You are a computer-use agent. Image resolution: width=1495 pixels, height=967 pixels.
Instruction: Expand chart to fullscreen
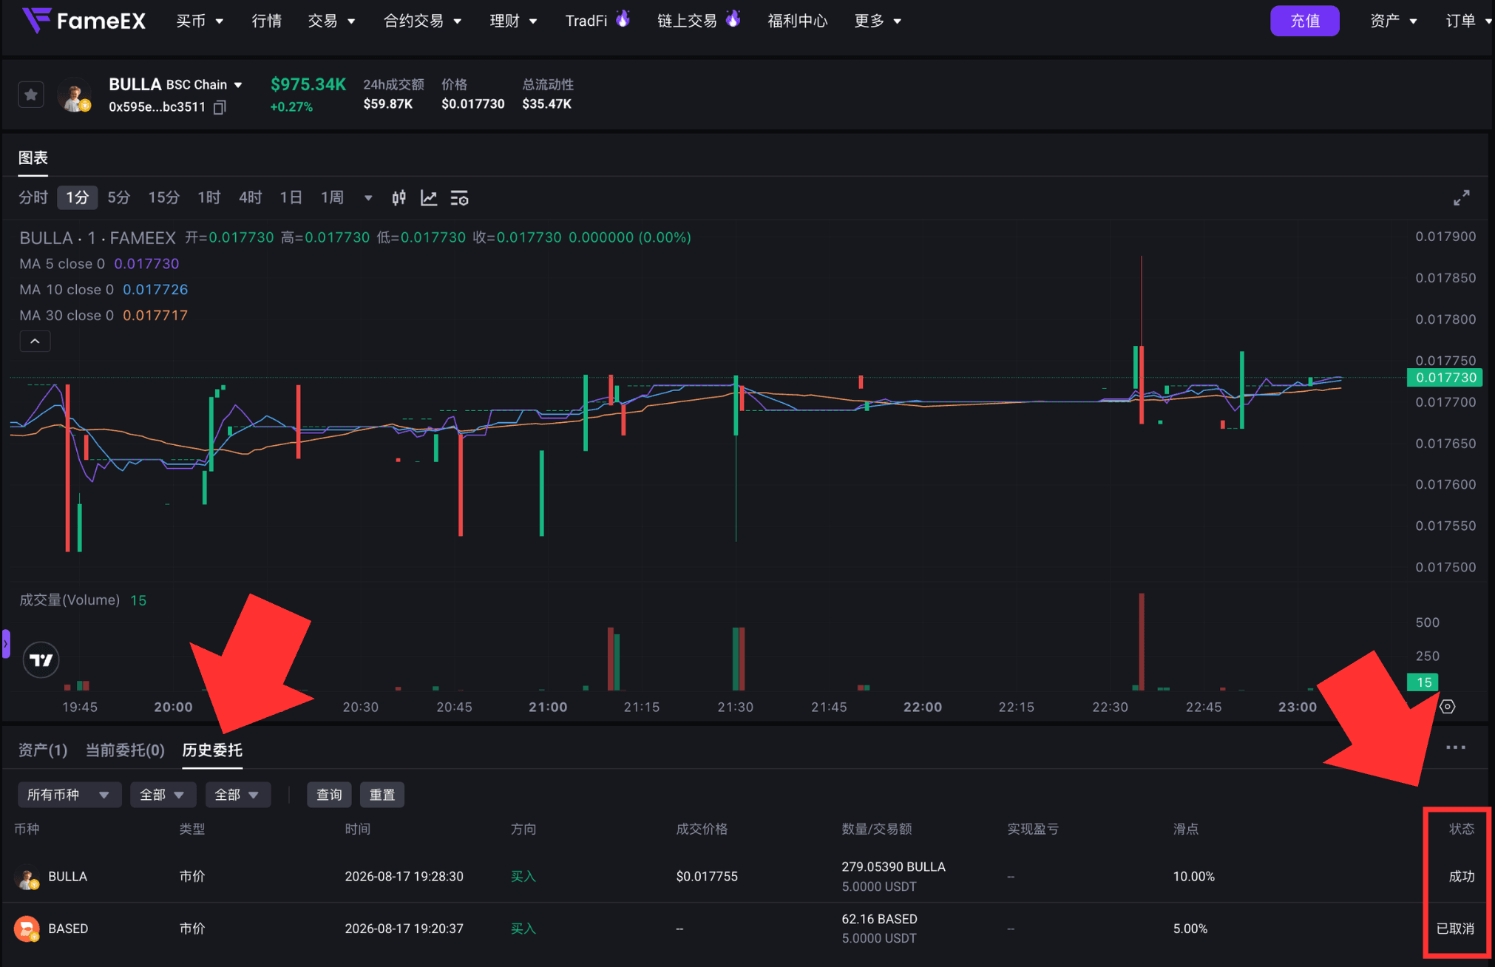(1462, 197)
